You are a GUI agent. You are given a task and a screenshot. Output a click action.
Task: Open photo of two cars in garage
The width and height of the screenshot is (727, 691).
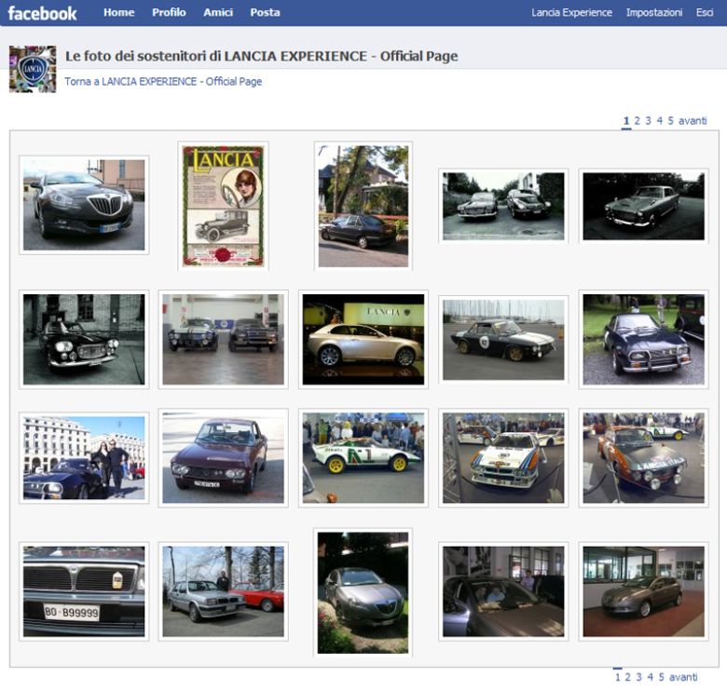(223, 340)
